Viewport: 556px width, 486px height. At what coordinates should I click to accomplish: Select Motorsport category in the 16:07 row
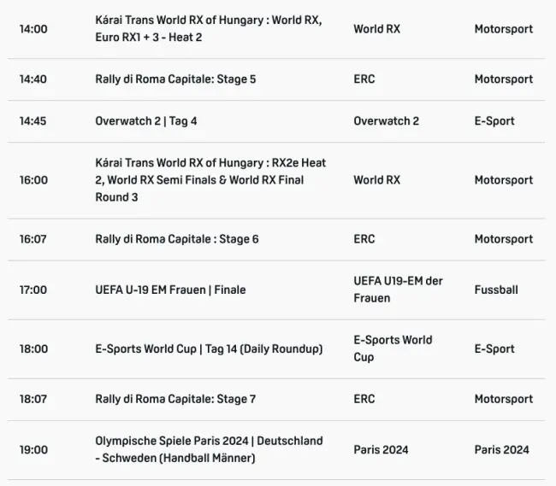point(504,239)
